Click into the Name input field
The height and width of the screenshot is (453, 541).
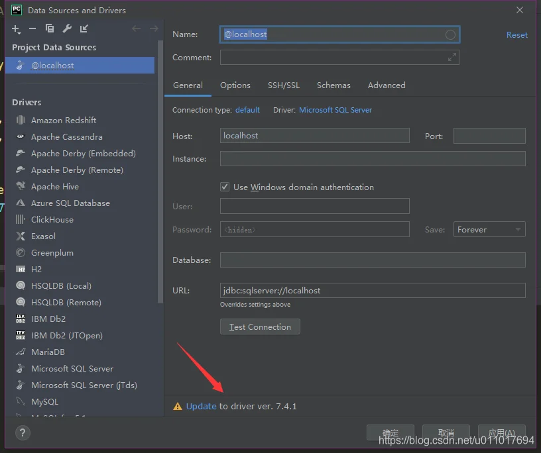[339, 34]
